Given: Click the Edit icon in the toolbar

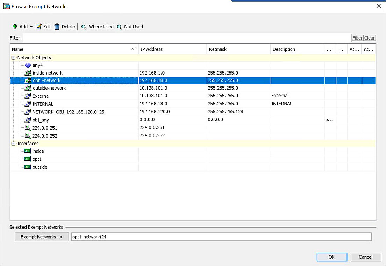Looking at the screenshot, I should coord(39,26).
